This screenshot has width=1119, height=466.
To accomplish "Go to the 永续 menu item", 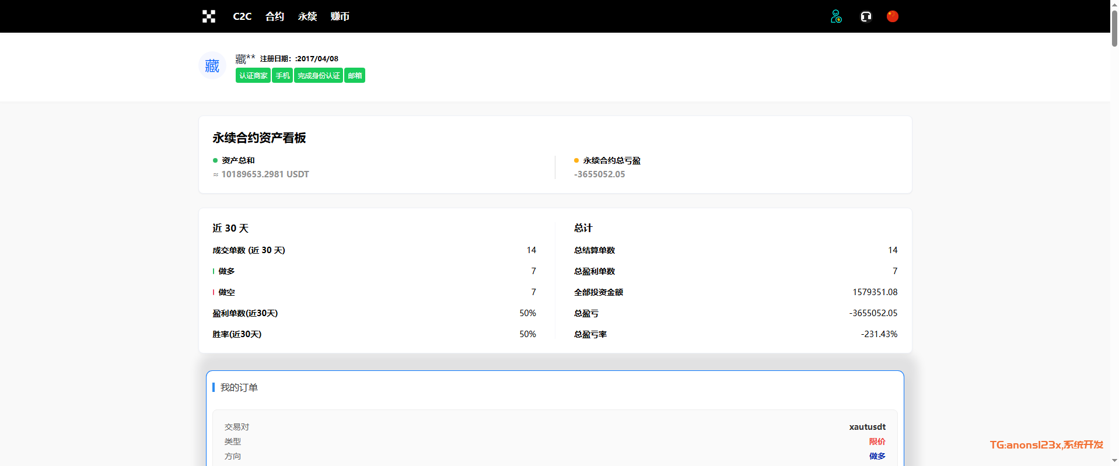I will 307,16.
